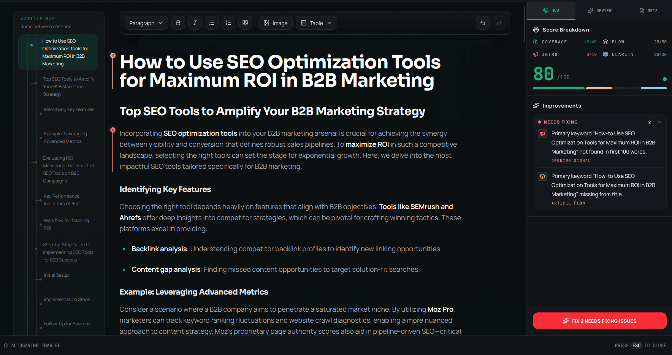
Task: Toggle bold formatting in editor toolbar
Action: point(178,23)
